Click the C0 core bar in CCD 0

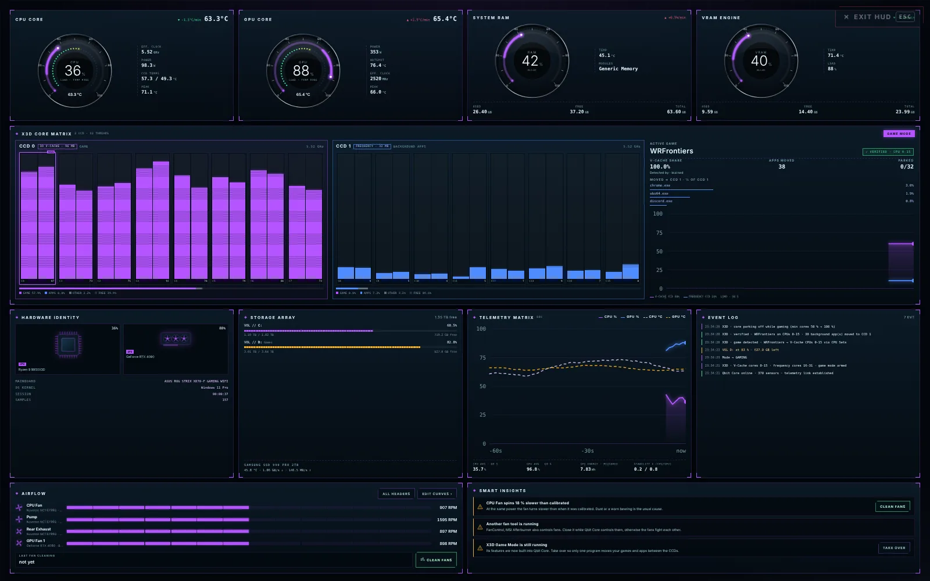click(37, 217)
